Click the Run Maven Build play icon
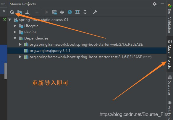This screenshot has width=173, height=120. (x=47, y=12)
